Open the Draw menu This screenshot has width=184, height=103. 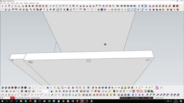[x=17, y=3]
